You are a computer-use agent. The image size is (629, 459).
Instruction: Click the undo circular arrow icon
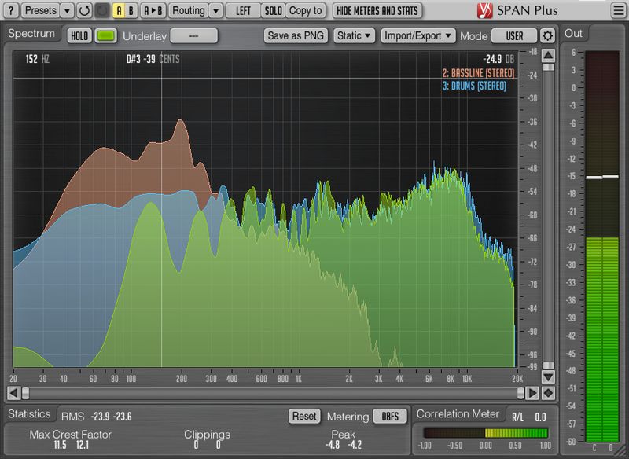(x=83, y=10)
